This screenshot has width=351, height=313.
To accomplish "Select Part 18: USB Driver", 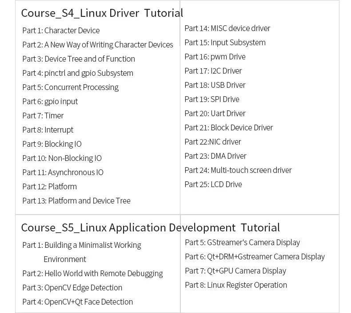I will click(215, 85).
